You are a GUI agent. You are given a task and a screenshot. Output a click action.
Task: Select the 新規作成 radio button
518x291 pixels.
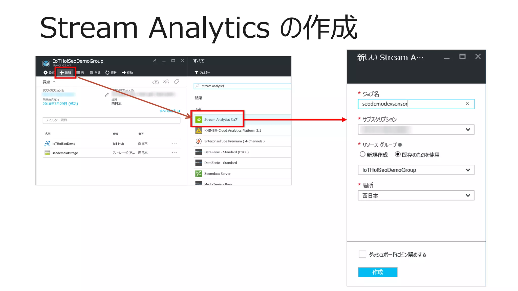(x=362, y=154)
